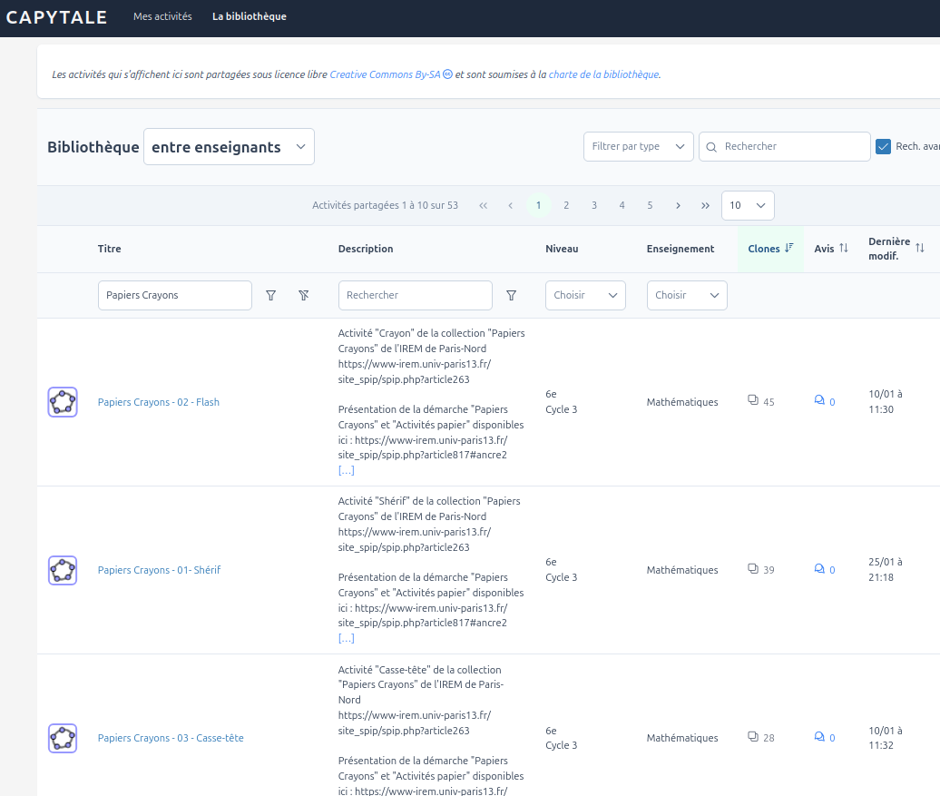
Task: Open the Niveau Choisir dropdown
Action: tap(585, 295)
